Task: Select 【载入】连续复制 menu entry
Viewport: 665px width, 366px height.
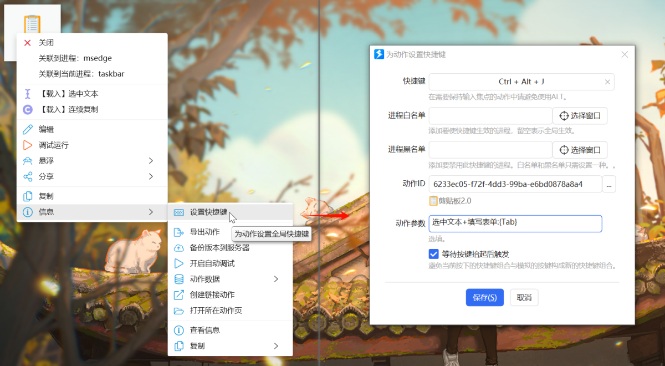Action: pyautogui.click(x=92, y=109)
